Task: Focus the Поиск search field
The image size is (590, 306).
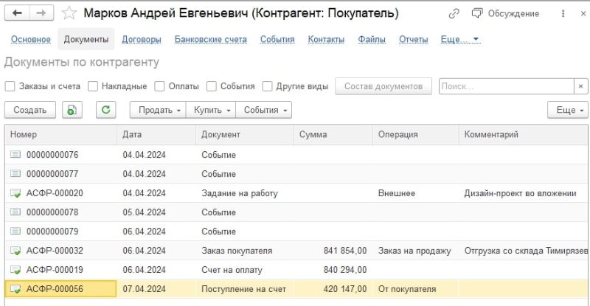Action: tap(507, 86)
